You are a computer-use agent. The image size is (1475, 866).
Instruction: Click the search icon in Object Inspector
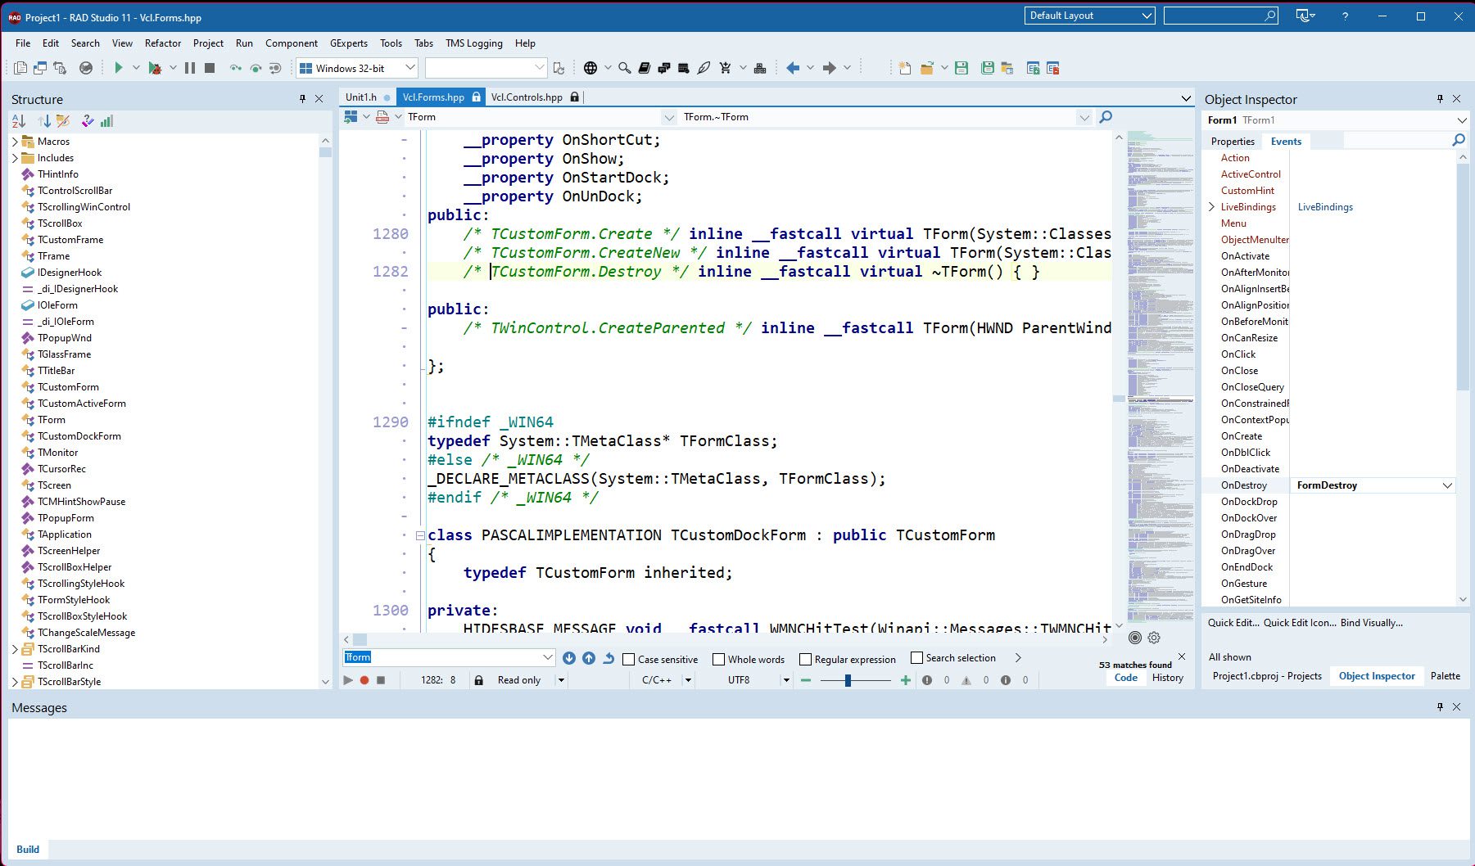coord(1459,141)
